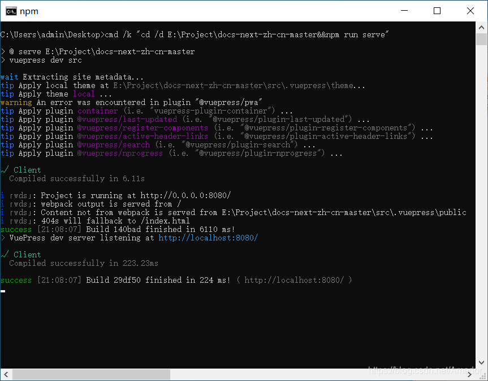The image size is (488, 381).
Task: Click the '@vuepress/search' plugin name
Action: point(114,144)
